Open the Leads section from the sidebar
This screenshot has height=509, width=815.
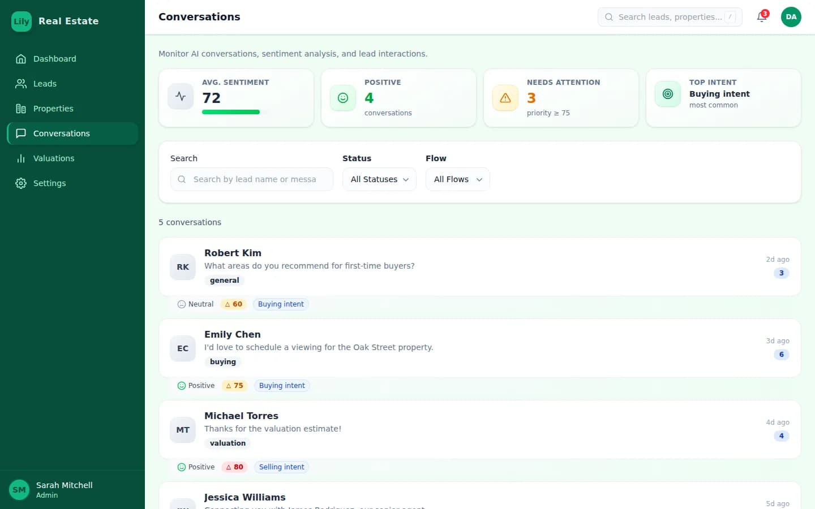coord(45,83)
